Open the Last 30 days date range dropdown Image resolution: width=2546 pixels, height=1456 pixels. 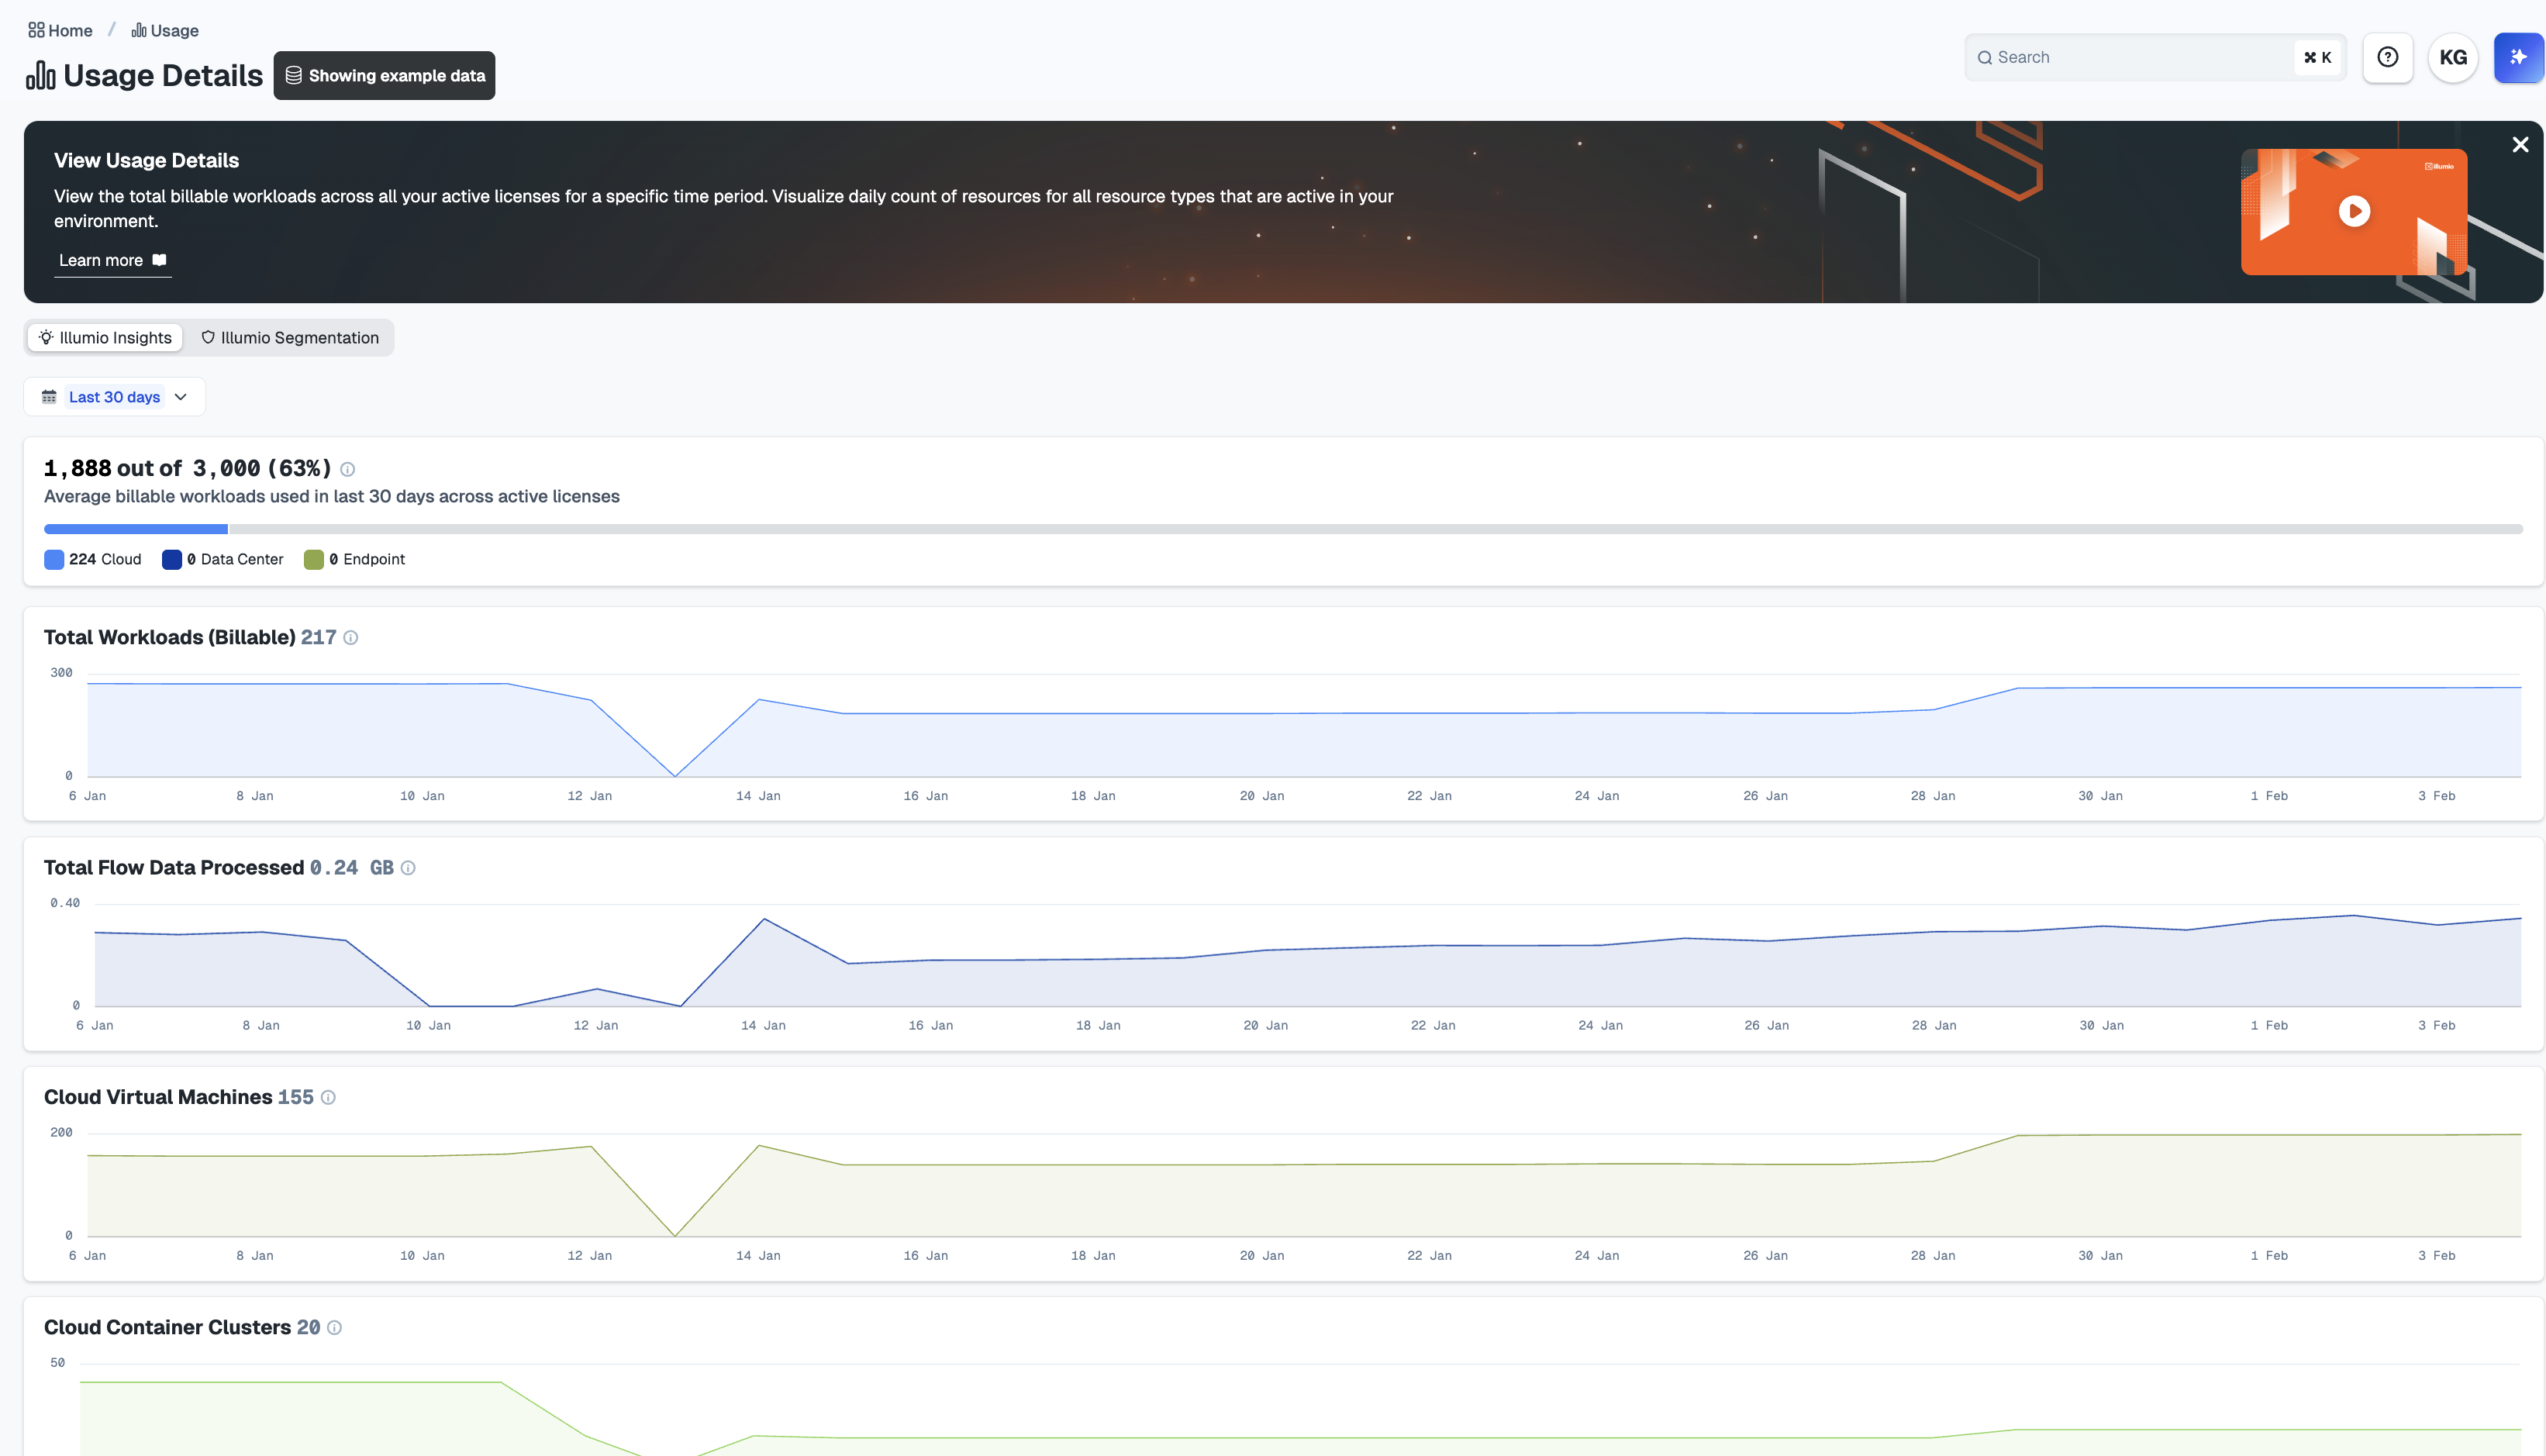coord(114,396)
